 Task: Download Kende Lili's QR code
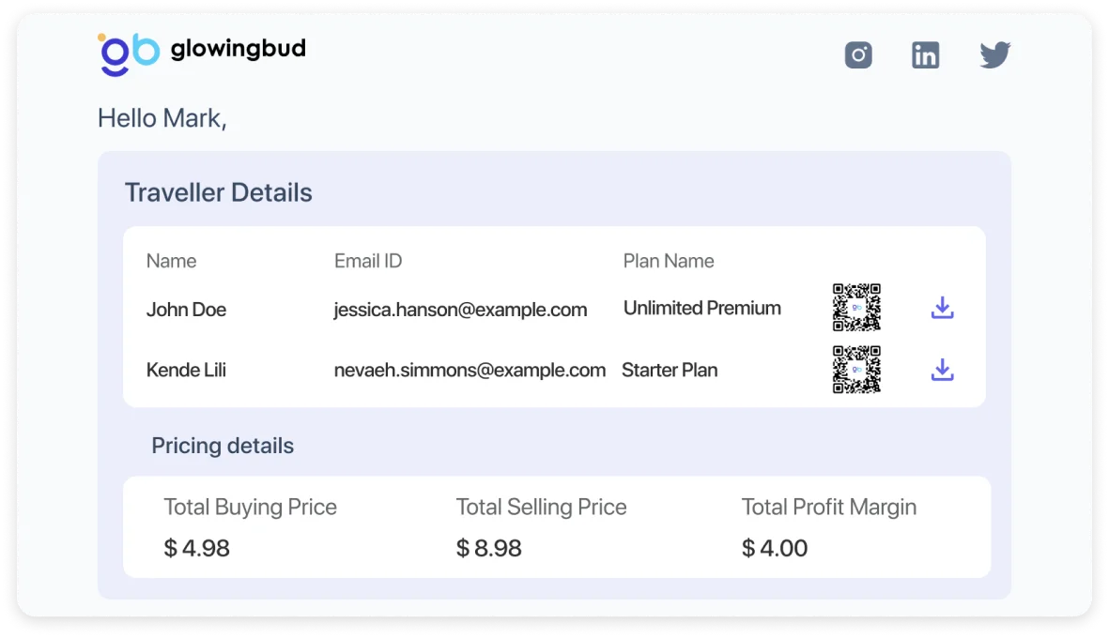[x=942, y=370]
